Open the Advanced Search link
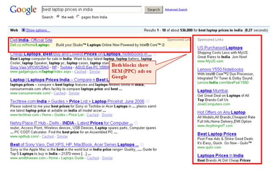This screenshot has height=171, width=276. (176, 10)
